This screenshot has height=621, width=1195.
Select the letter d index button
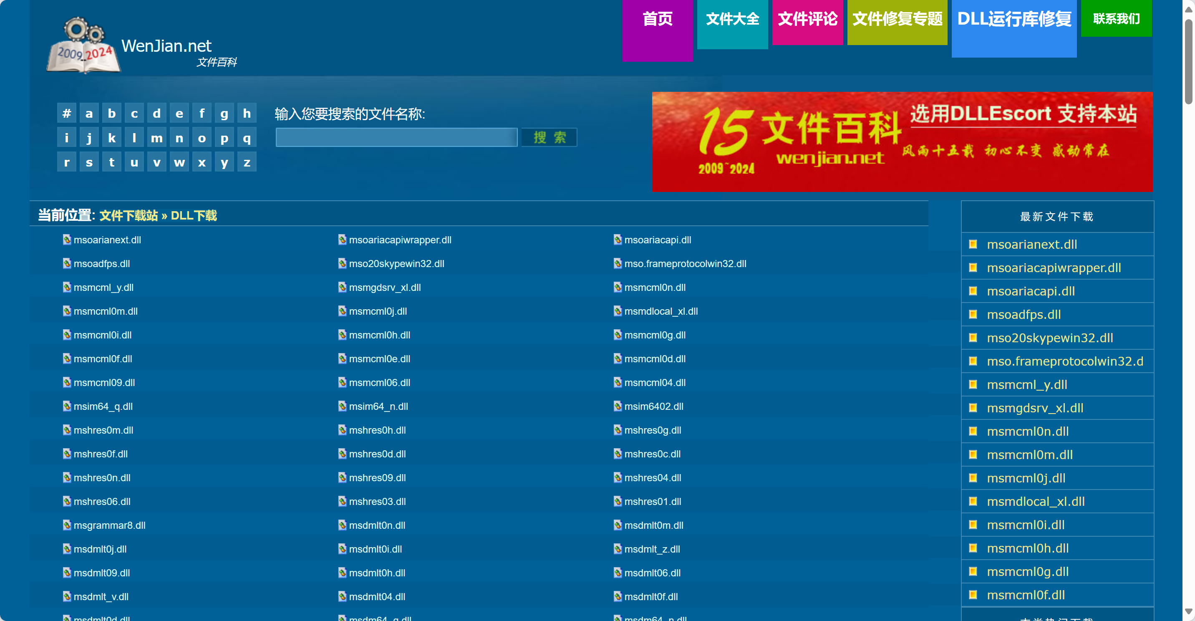click(157, 113)
